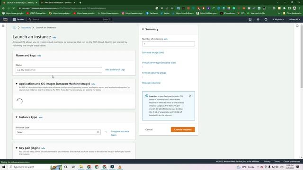Open the Facebook bookmark
The height and width of the screenshot is (170, 303).
click(x=152, y=13)
